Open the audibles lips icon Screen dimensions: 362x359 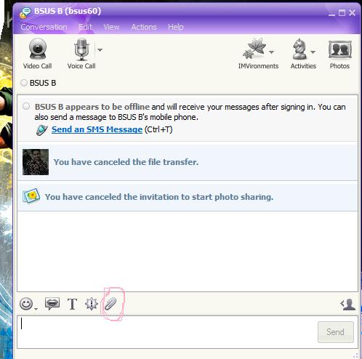click(52, 304)
